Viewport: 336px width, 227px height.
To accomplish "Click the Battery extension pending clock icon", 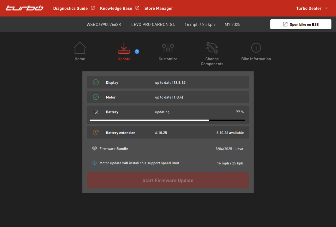I will pyautogui.click(x=95, y=133).
